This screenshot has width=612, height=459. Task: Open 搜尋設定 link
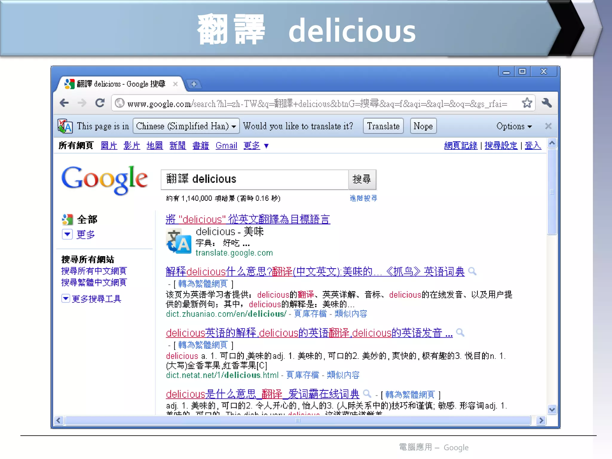pos(501,146)
